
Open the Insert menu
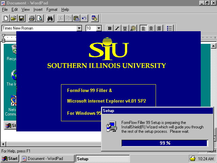point(38,10)
